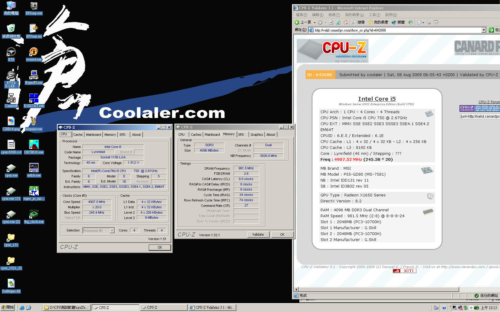The height and width of the screenshot is (312, 500).
Task: Click the Internet Explorer Refresh icon
Action: [338, 22]
